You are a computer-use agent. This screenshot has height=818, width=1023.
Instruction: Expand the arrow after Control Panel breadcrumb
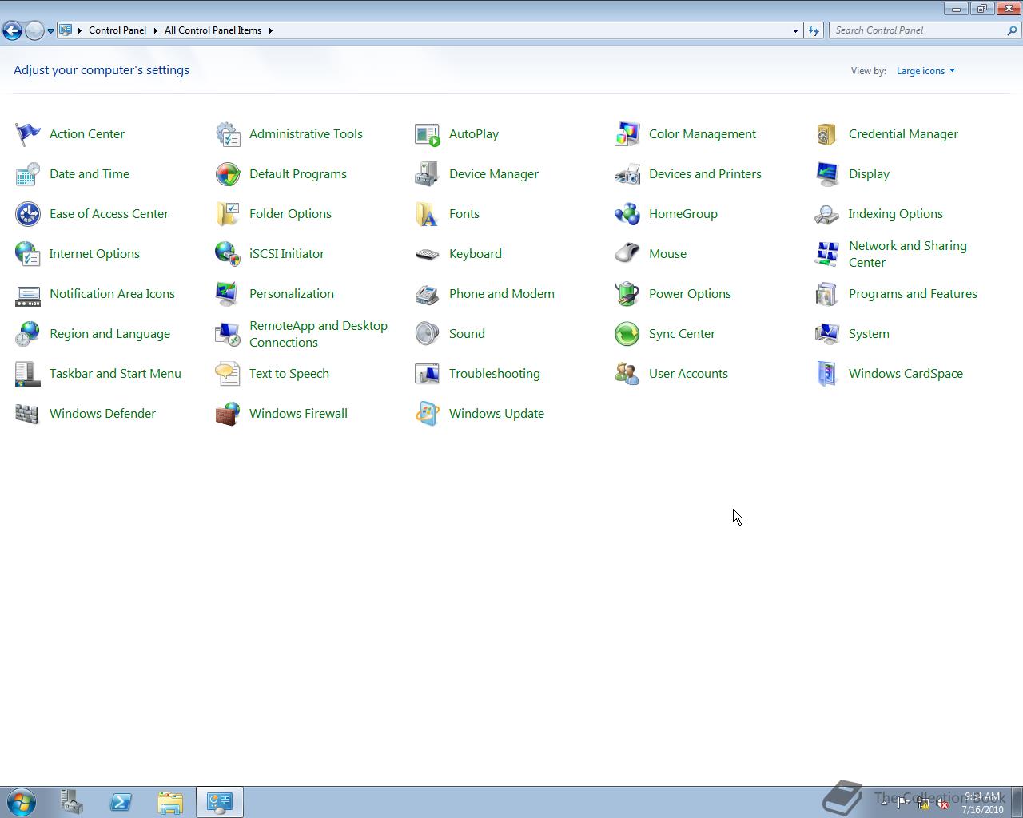[155, 30]
